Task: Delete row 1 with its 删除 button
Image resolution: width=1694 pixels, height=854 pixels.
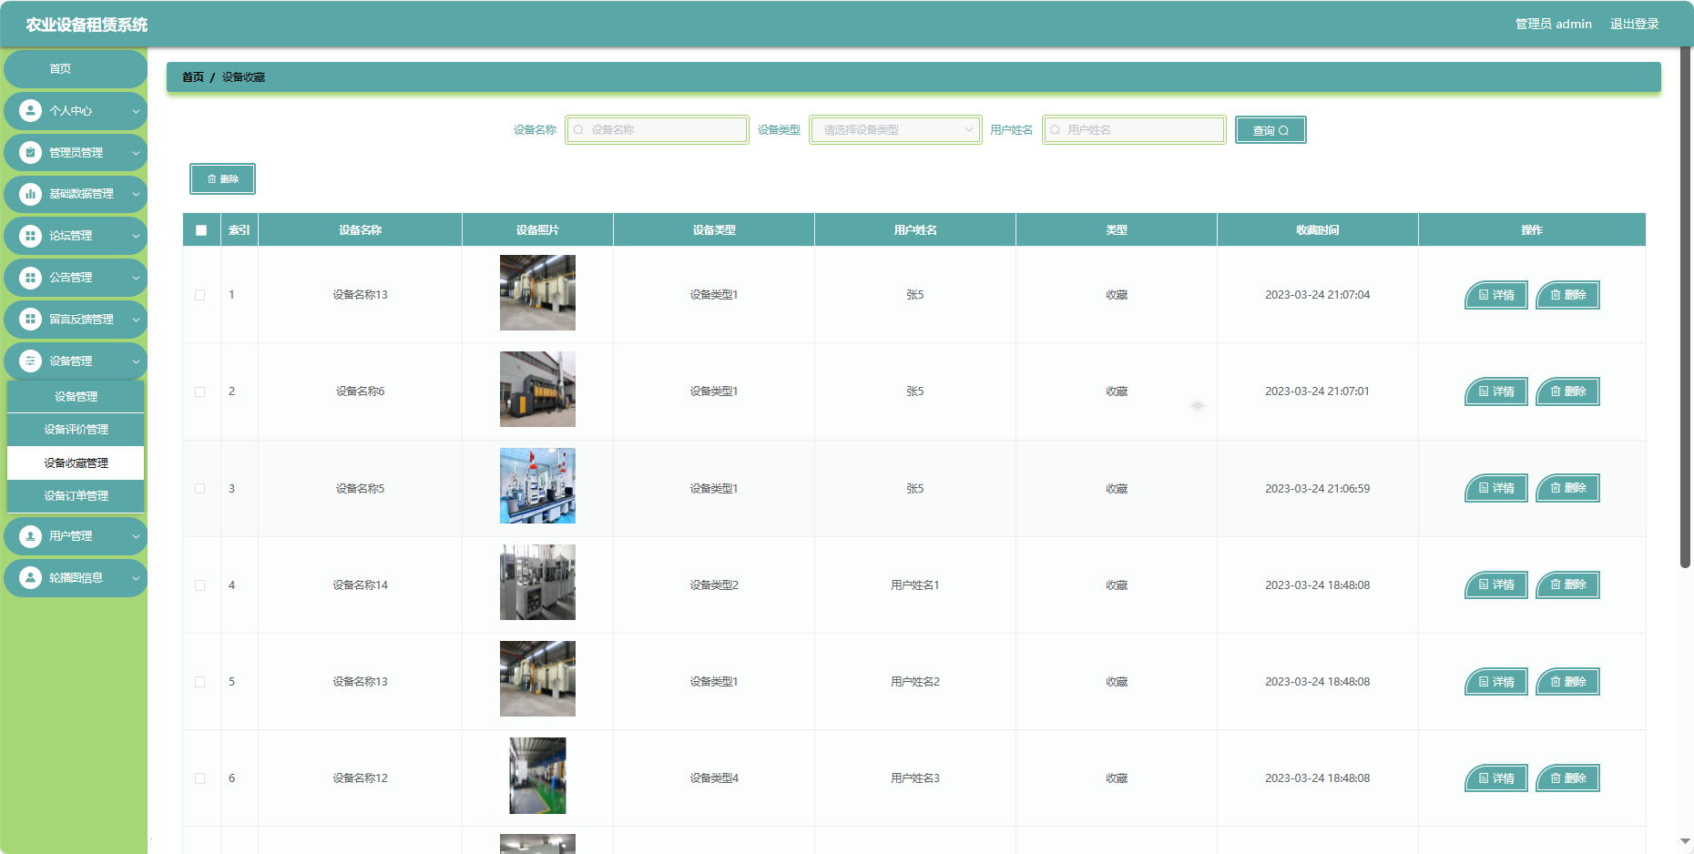Action: pos(1567,295)
